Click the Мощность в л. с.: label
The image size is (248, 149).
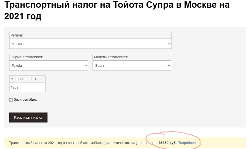(x=25, y=79)
